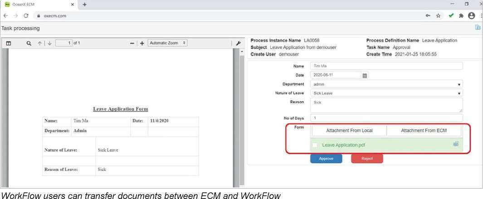Open find-in-document search in PDF viewer
483x199 pixels.
pyautogui.click(x=29, y=43)
